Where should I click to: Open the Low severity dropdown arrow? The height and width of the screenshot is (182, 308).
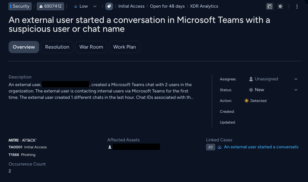pos(95,6)
